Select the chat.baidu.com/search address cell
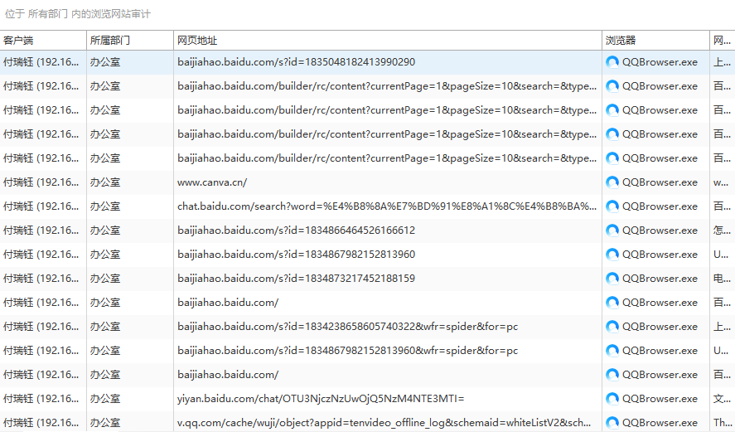735x432 pixels. (x=387, y=206)
